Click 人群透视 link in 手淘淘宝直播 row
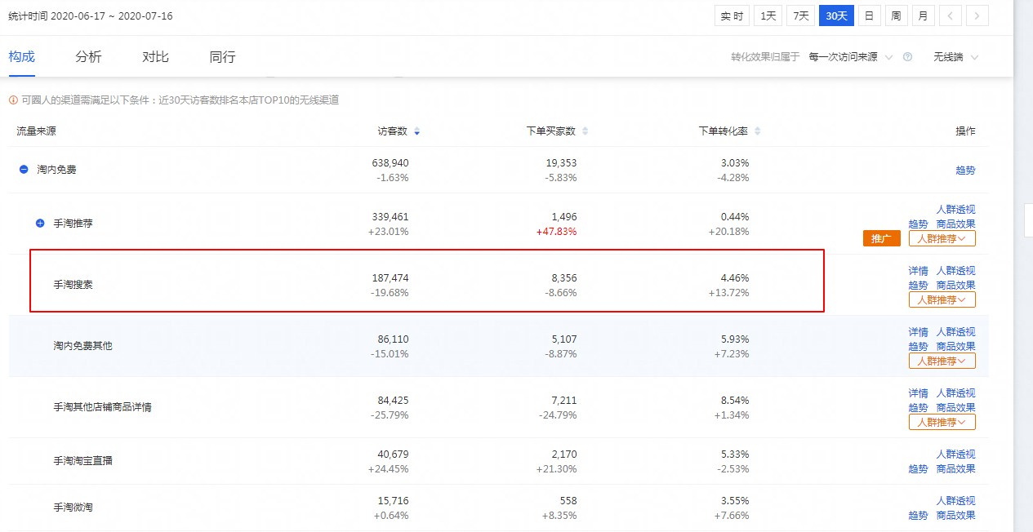The height and width of the screenshot is (532, 1033). pyautogui.click(x=955, y=454)
